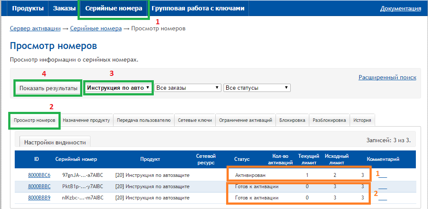Expand the Инструкция по авто product dropdown
This screenshot has width=428, height=209.
tap(118, 88)
